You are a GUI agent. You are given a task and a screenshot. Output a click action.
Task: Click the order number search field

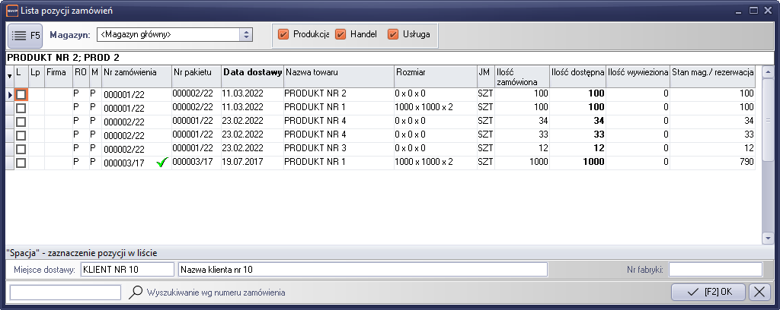(x=65, y=292)
